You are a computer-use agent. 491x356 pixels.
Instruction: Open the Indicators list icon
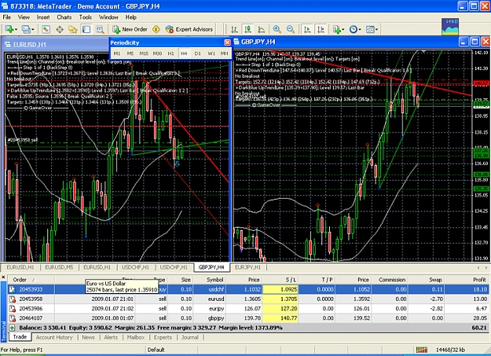336,29
